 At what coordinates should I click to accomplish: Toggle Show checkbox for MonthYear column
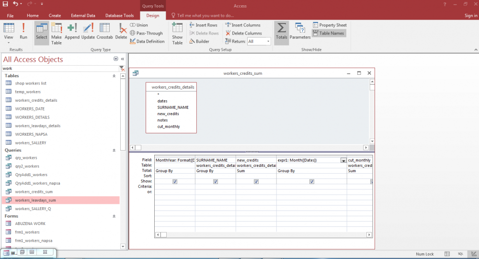click(175, 182)
